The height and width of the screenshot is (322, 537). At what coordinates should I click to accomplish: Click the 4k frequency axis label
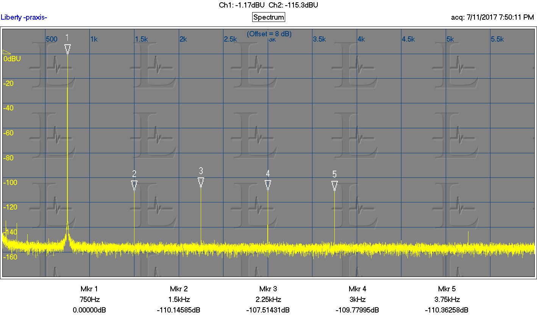[x=361, y=39]
